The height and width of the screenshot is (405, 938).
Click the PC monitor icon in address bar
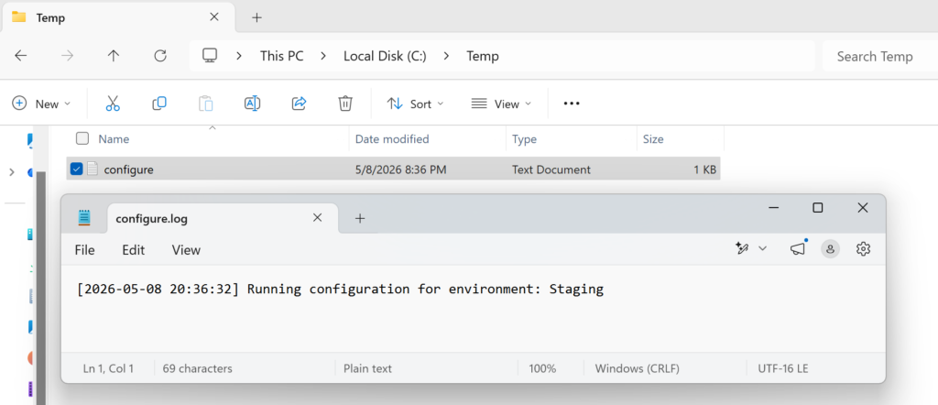pyautogui.click(x=210, y=56)
